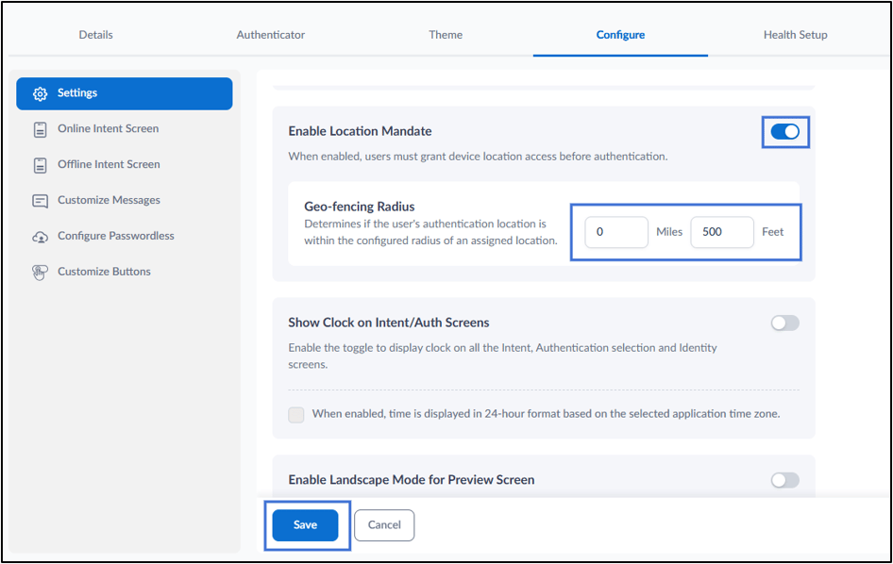Viewport: 893px width, 564px height.
Task: Switch to the Details tab
Action: point(95,35)
